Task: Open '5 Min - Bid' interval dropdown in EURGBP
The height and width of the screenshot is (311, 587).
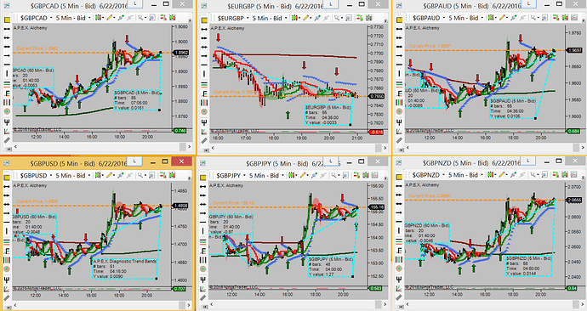Action: click(270, 18)
